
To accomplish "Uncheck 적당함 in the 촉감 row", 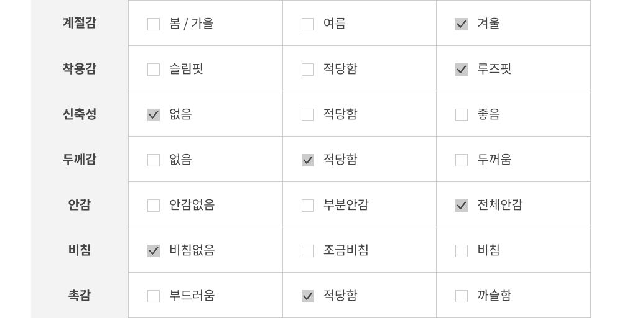I will click(308, 296).
